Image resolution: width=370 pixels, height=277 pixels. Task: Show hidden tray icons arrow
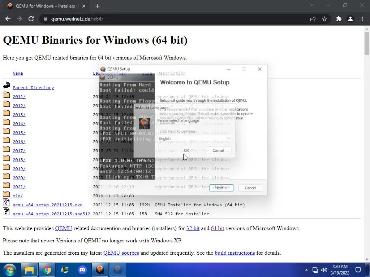[x=306, y=270]
